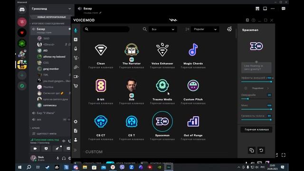Pick the Out of Range voice
Image resolution: width=304 pixels, height=171 pixels.
click(193, 122)
